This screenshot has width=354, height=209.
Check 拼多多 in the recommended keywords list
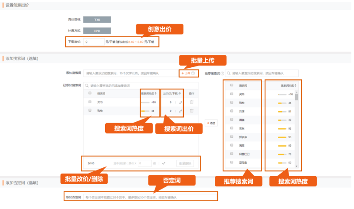pos(232,137)
